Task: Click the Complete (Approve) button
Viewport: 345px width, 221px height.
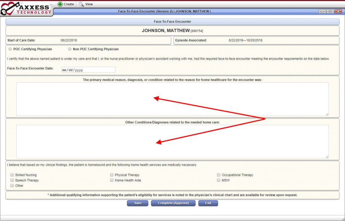Action: (x=173, y=203)
